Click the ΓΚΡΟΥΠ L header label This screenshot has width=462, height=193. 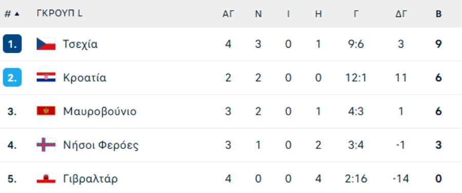click(60, 13)
